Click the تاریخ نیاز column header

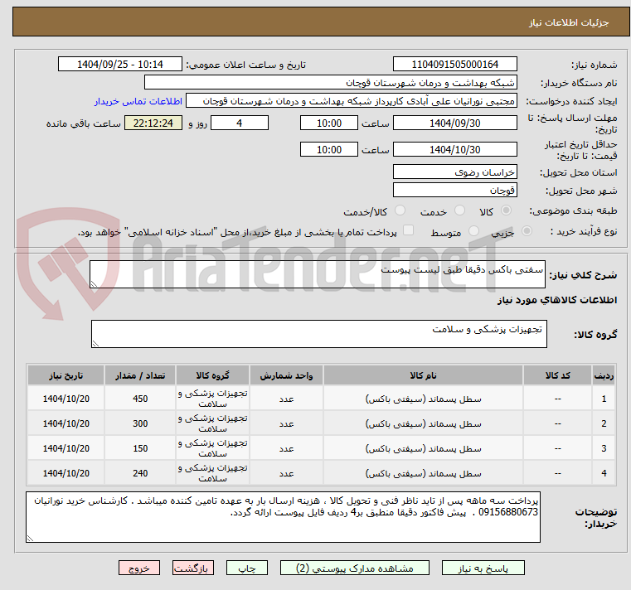[66, 375]
